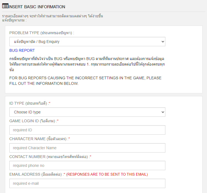
Task: Click into the required Character Name field
Action: point(87,148)
